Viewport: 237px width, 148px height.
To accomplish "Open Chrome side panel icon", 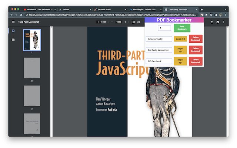I will pyautogui.click(x=216, y=15).
